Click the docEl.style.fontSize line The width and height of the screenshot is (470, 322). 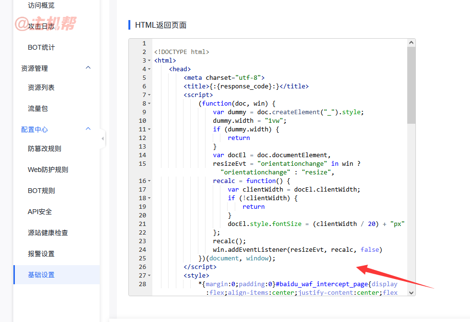tap(316, 224)
